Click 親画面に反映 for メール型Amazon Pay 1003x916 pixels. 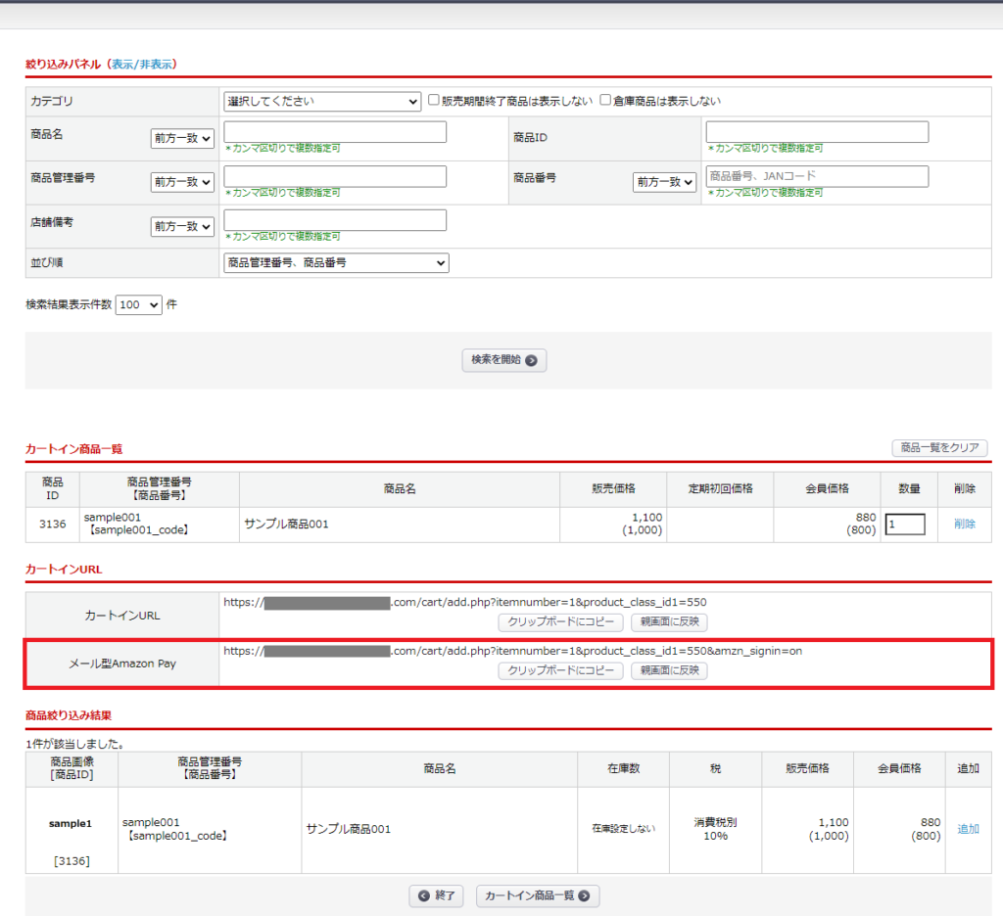(x=669, y=670)
